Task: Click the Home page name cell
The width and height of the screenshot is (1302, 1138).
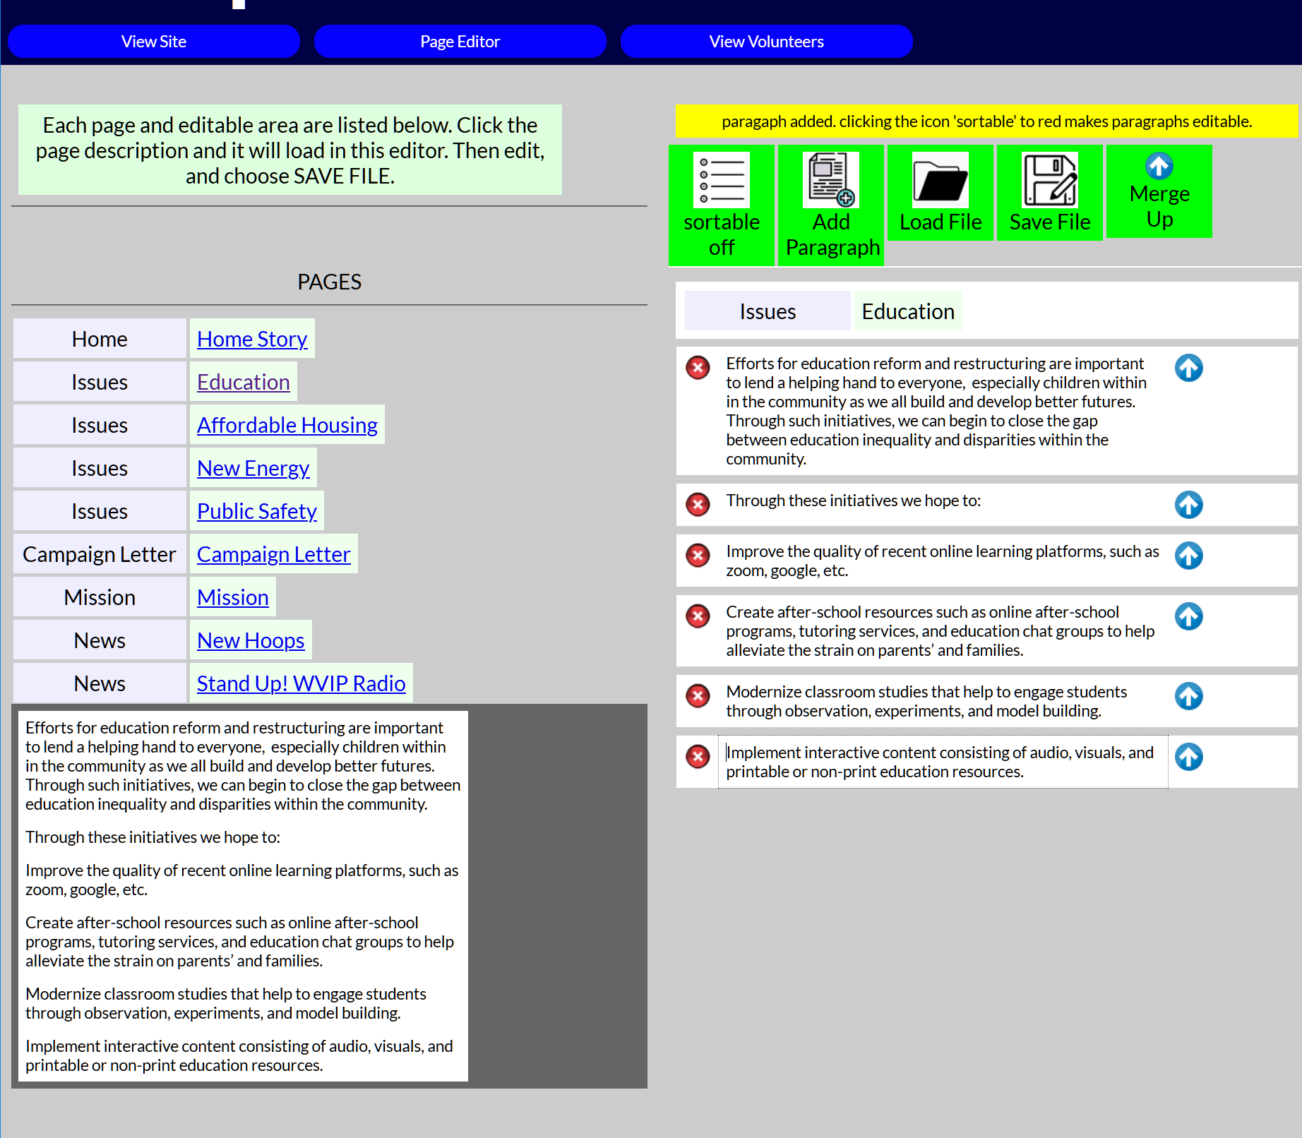Action: click(x=100, y=339)
